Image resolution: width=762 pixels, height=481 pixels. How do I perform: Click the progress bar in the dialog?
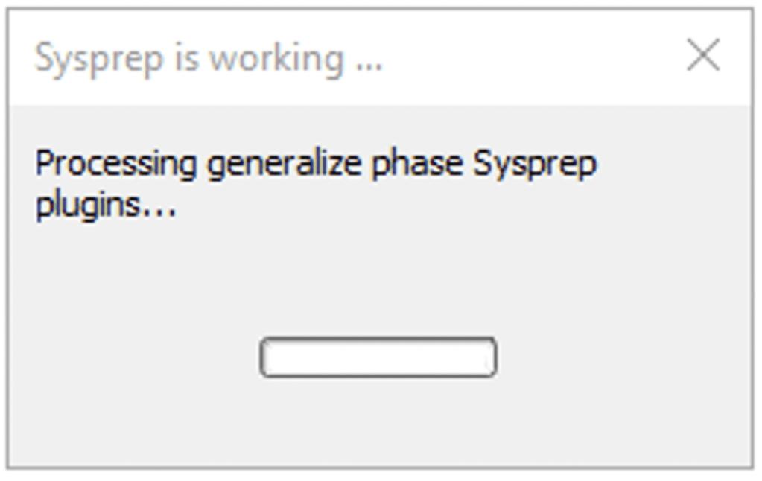coord(378,357)
